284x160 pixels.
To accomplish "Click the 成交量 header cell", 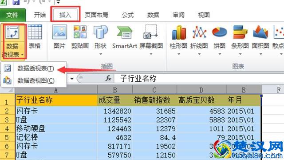I will (x=115, y=100).
